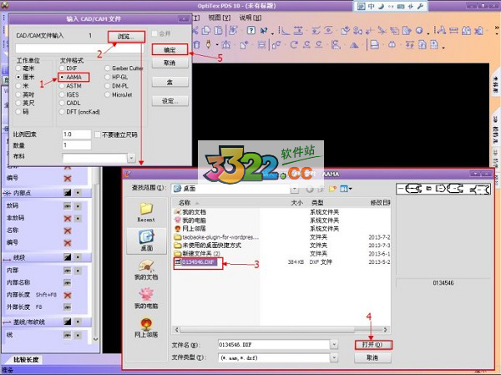Image resolution: width=501 pixels, height=375 pixels.
Task: Click the context help arrow-question icon
Action: click(264, 31)
